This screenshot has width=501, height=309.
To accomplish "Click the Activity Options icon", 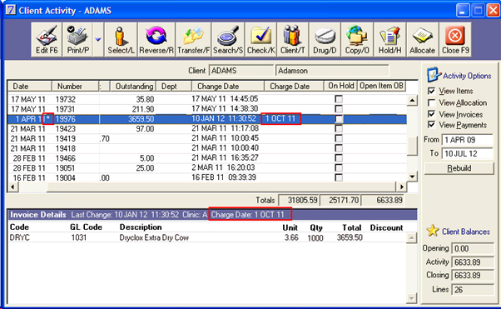I will pos(434,74).
